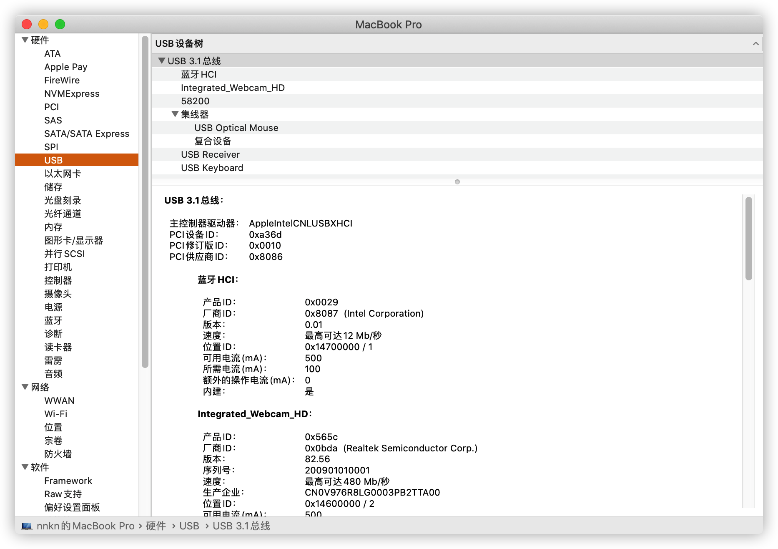Image resolution: width=778 pixels, height=549 pixels.
Task: Select Apple Pay in the sidebar
Action: point(66,67)
